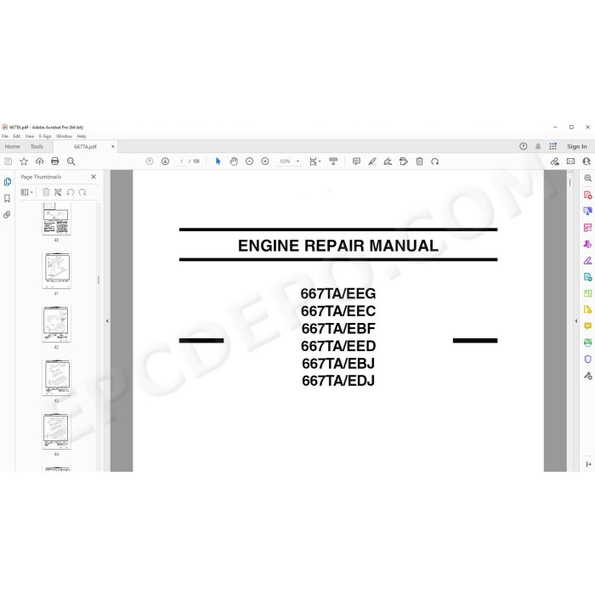Screen dimensions: 595x595
Task: Click the thumbnails panel scrollbar handle
Action: 99,280
